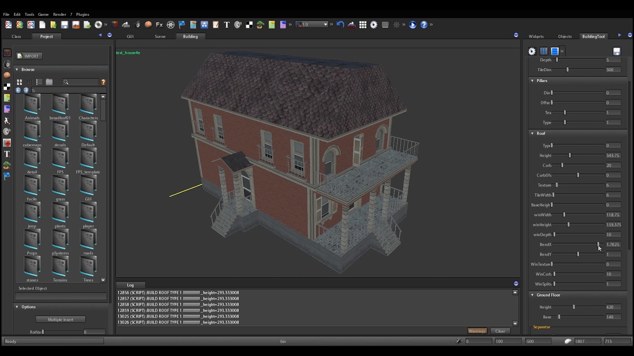
Task: Select the colored cube icon in the top toolbar
Action: (x=115, y=25)
